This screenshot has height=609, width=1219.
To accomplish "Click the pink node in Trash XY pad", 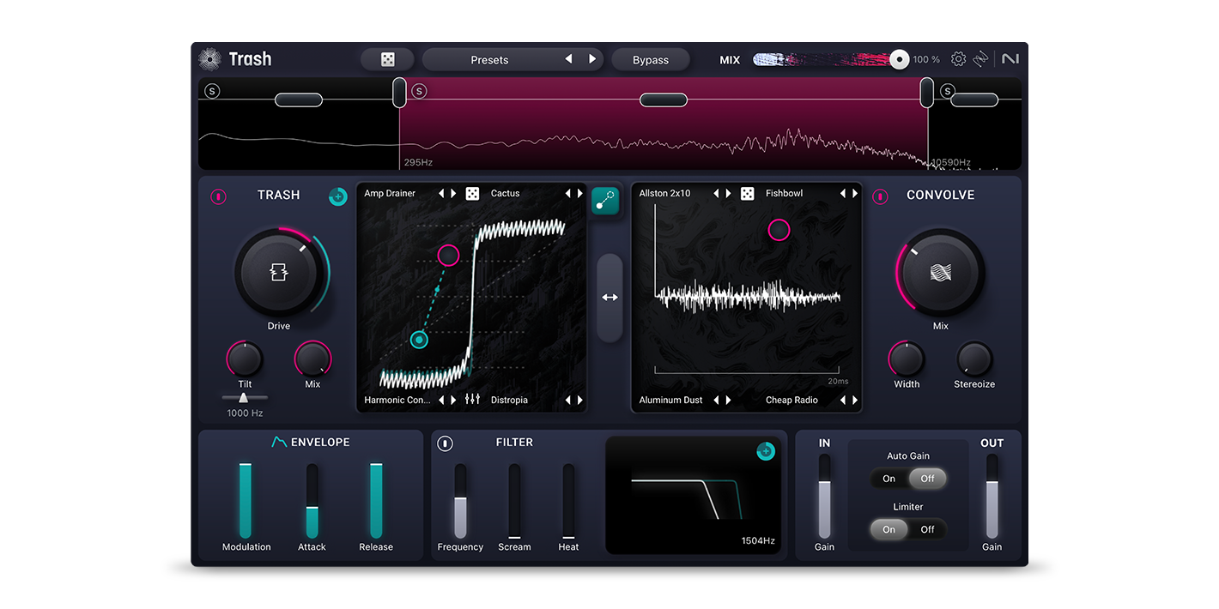I will (x=449, y=255).
